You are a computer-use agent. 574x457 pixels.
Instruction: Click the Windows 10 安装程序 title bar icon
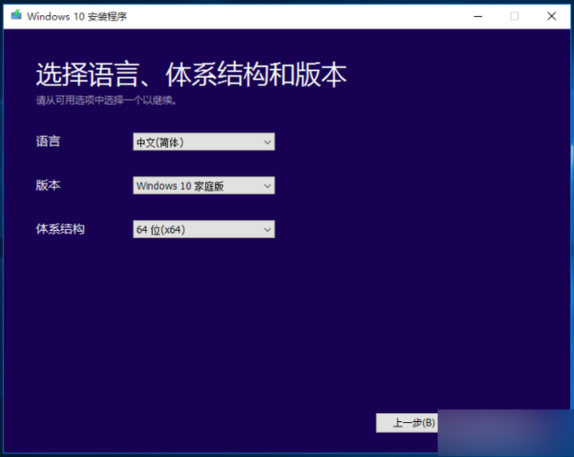[x=16, y=16]
